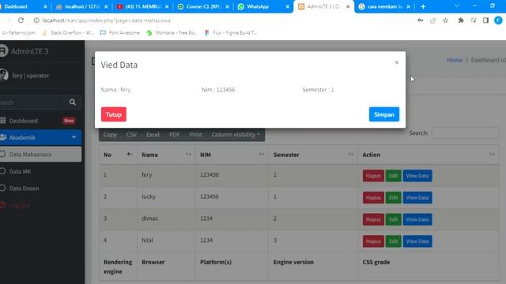This screenshot has height=284, width=506.
Task: Open the Montana bookmark
Action: 172,33
